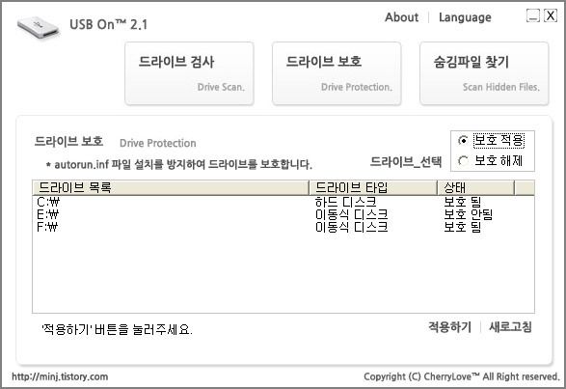Click the 새로고침 refresh button
566x389 pixels.
(510, 327)
